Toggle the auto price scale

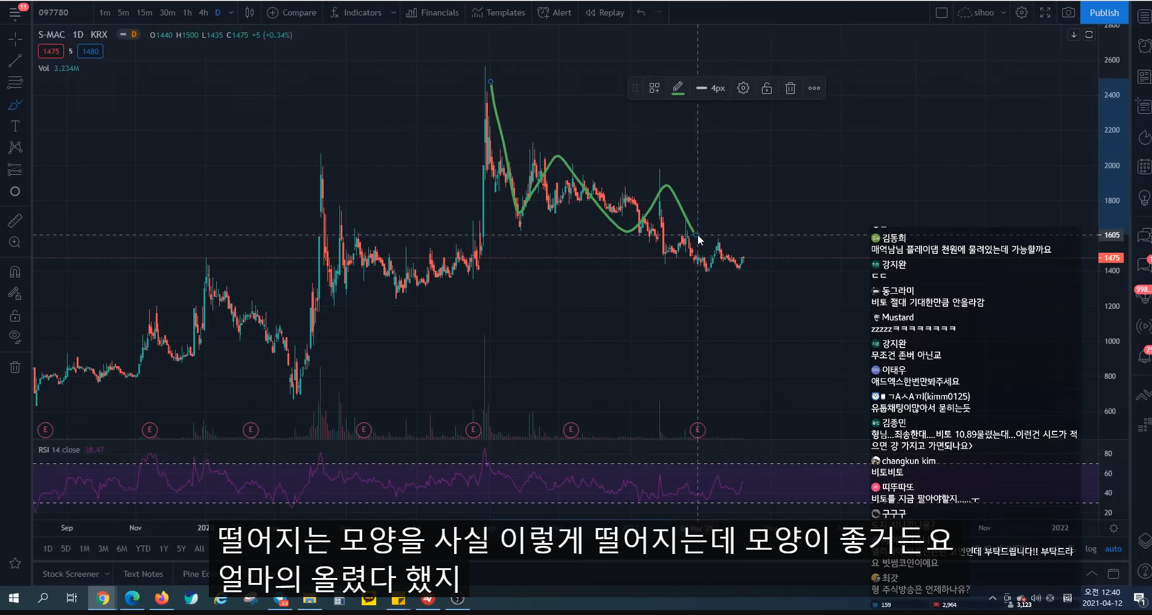coord(1113,548)
